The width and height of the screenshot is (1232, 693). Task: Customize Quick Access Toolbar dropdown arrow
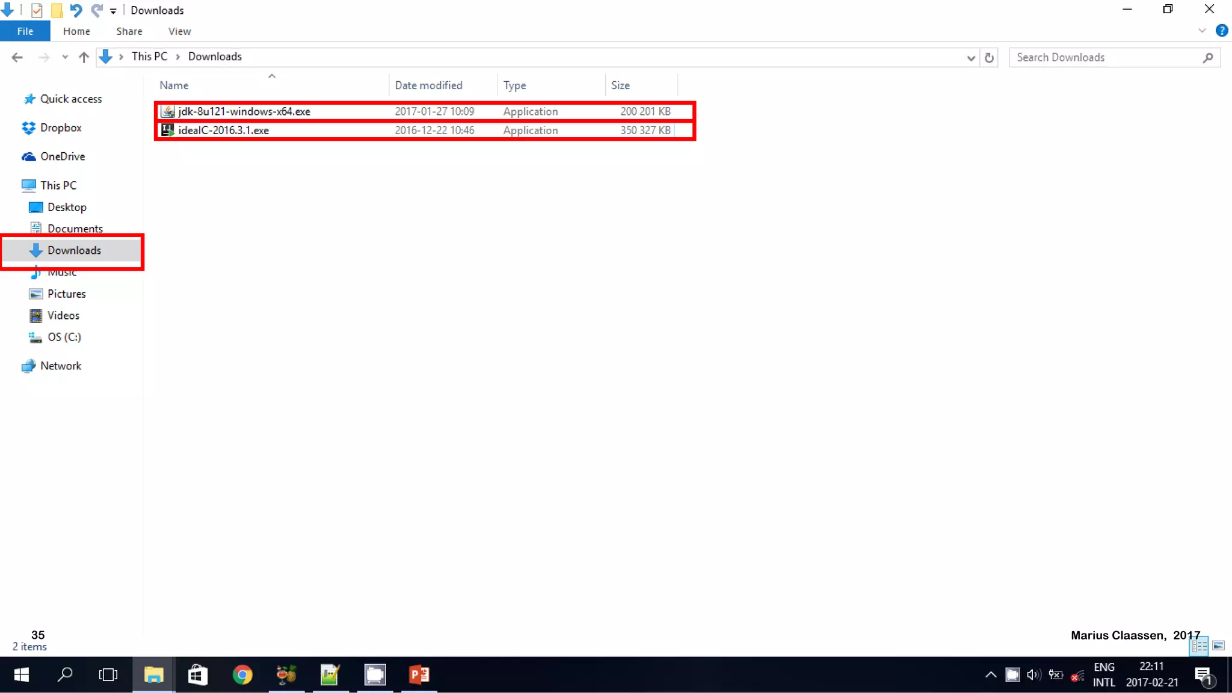coord(113,11)
